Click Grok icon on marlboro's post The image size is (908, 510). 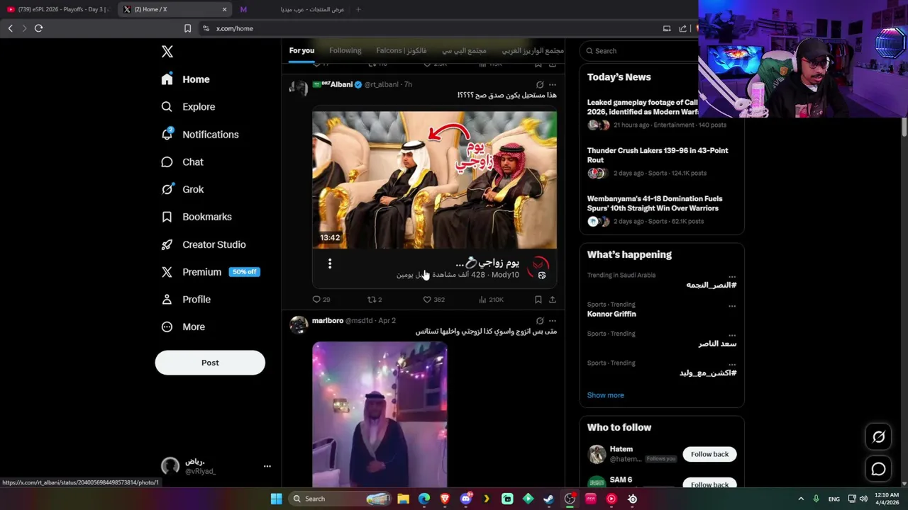click(540, 321)
